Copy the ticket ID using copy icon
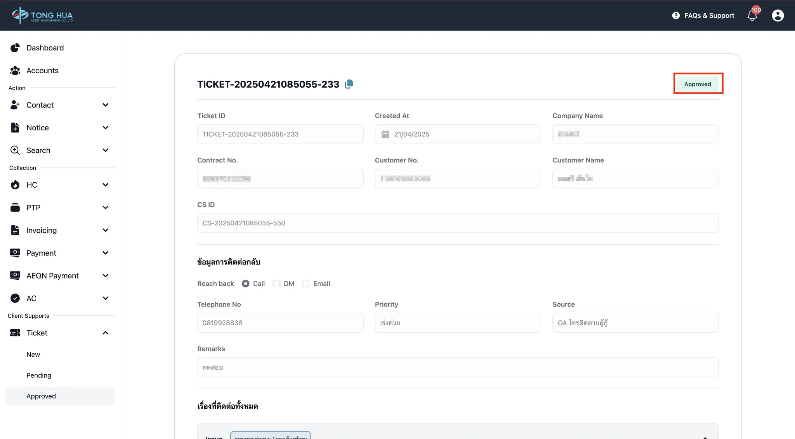Viewport: 795px width, 439px height. pos(349,84)
